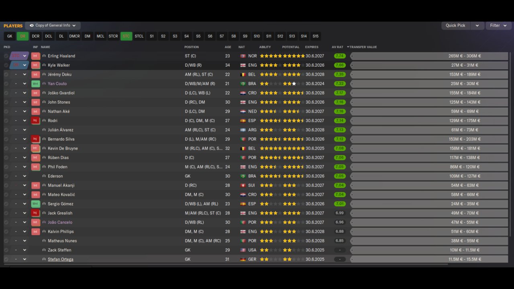Click the person icon next to Ederson
This screenshot has width=514, height=289.
pyautogui.click(x=44, y=176)
